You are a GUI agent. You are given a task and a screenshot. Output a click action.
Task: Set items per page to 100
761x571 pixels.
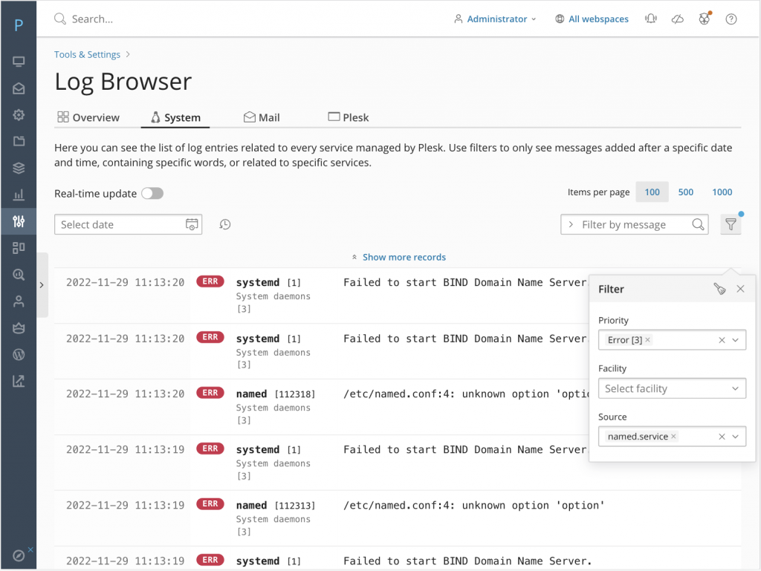click(652, 192)
